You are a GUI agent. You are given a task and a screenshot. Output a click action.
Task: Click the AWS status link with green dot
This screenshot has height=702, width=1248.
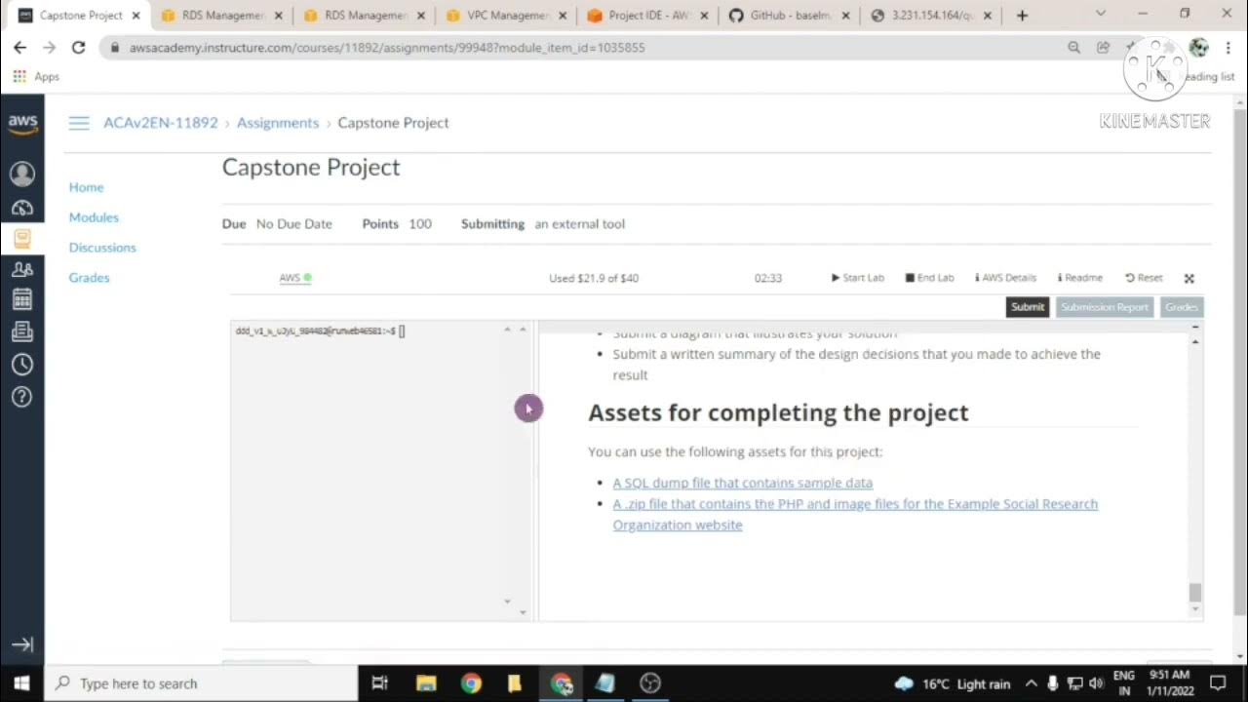294,278
